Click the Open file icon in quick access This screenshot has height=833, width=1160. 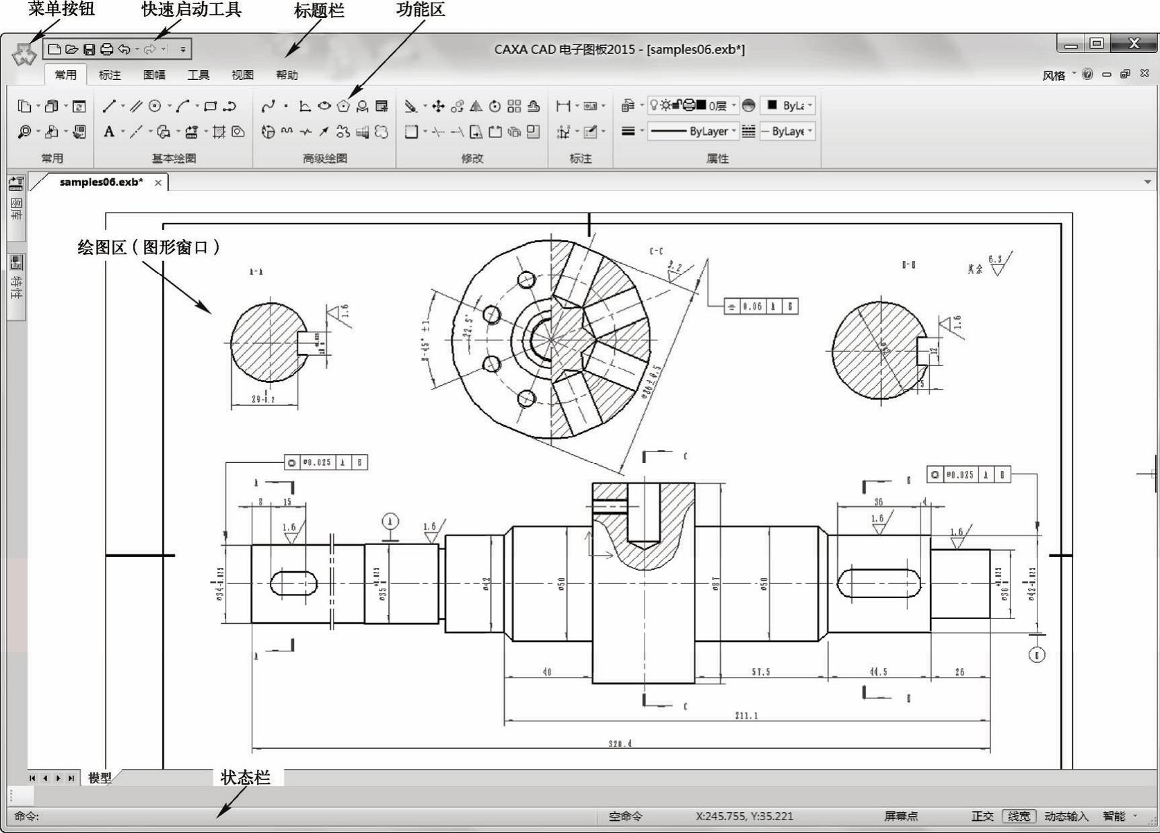71,49
